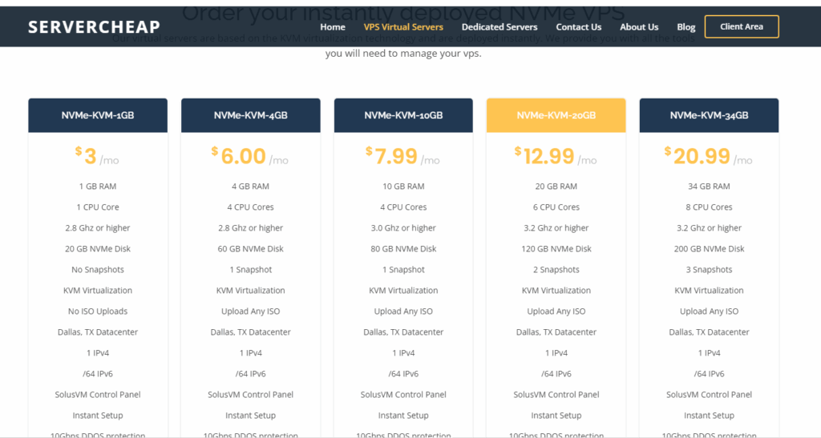Select the NVMe-KVM-34GB plan header
821x438 pixels.
[x=709, y=115]
